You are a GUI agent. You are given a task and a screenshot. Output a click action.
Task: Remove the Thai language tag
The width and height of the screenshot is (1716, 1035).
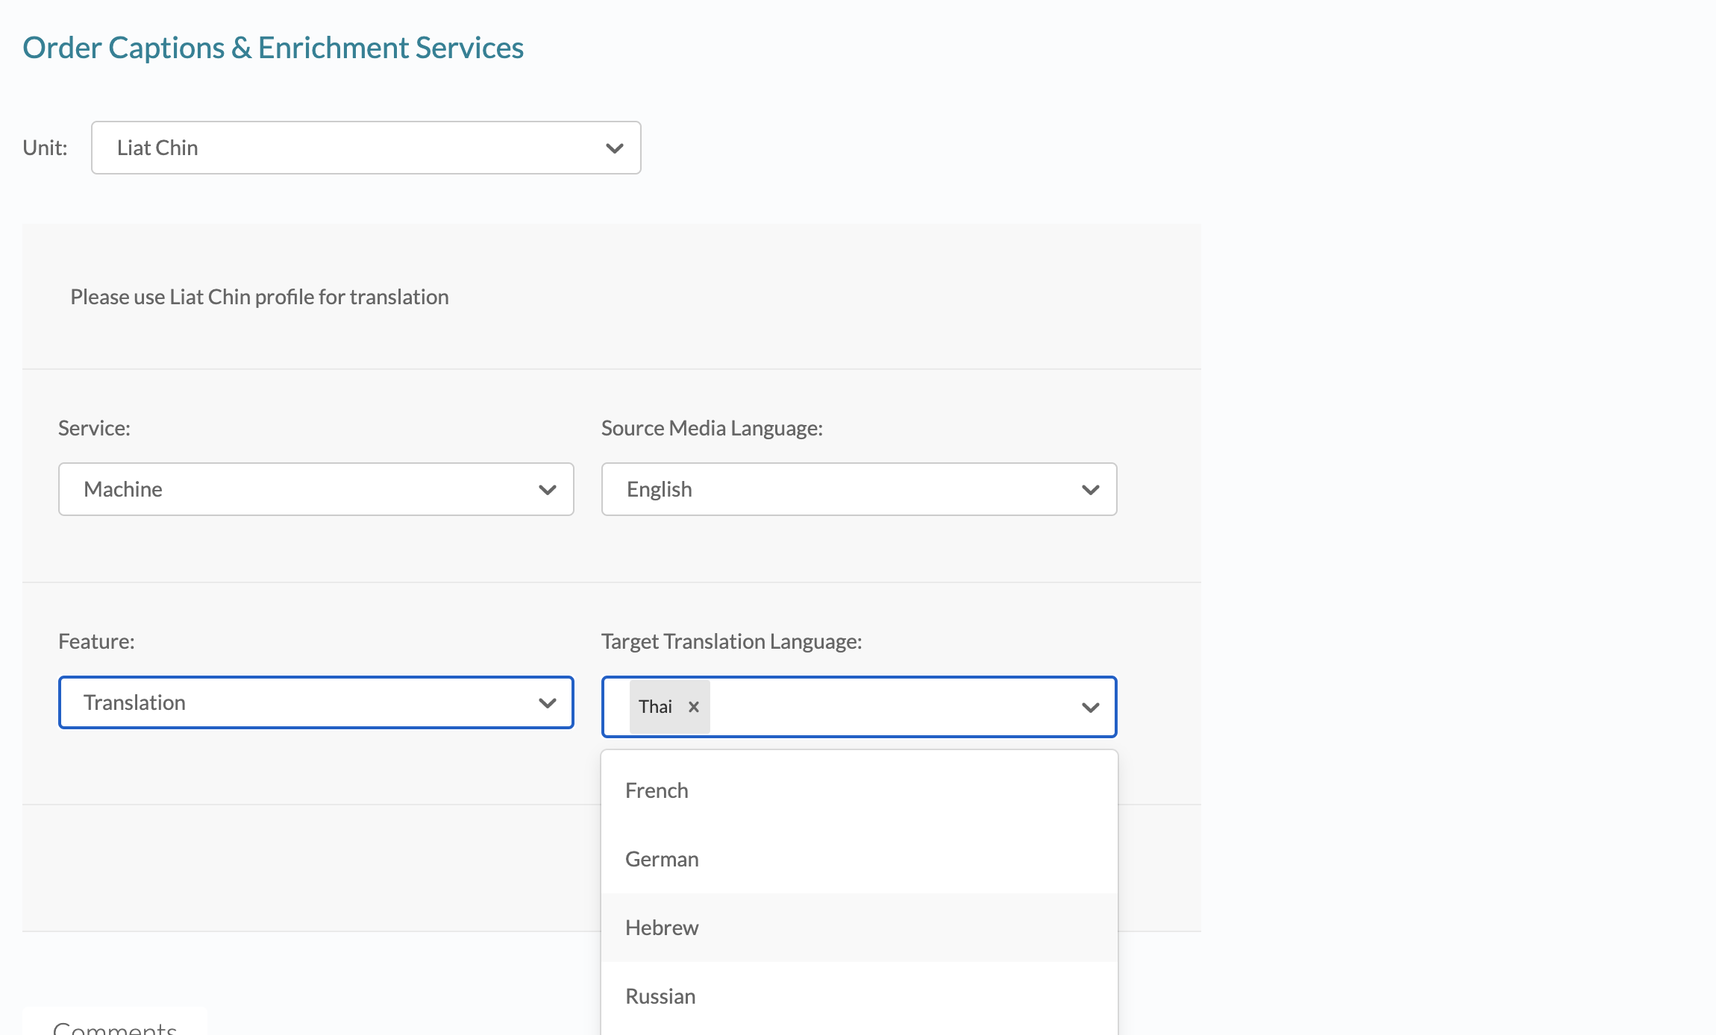(694, 707)
